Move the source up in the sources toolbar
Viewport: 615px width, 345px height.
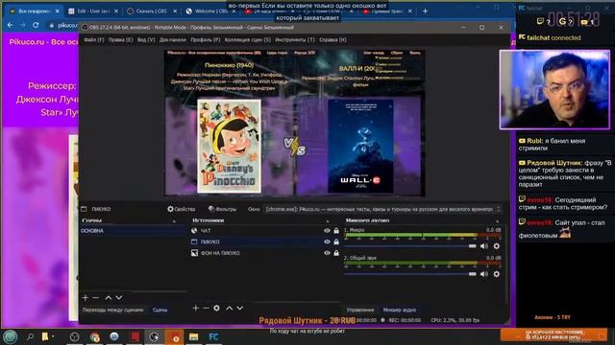(x=229, y=309)
